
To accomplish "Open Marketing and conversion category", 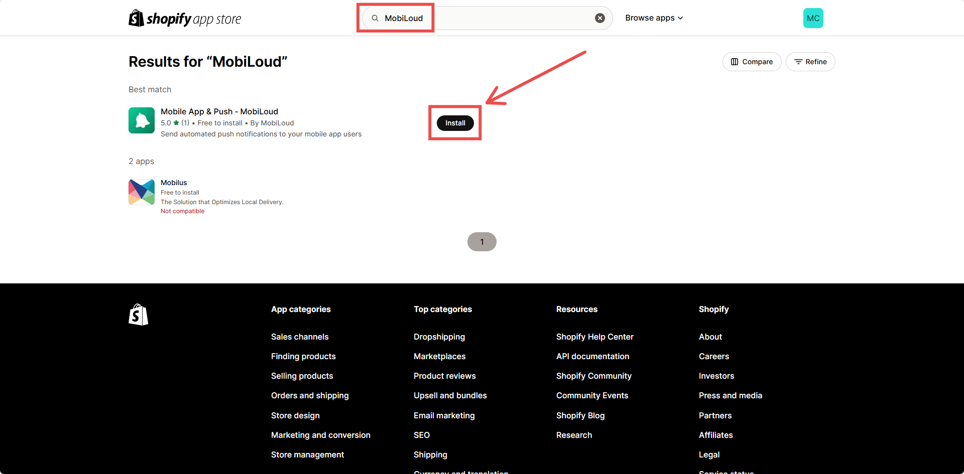I will 321,435.
